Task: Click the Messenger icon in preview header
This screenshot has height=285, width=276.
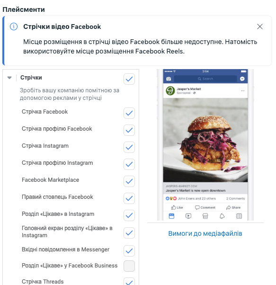Action: (x=242, y=79)
